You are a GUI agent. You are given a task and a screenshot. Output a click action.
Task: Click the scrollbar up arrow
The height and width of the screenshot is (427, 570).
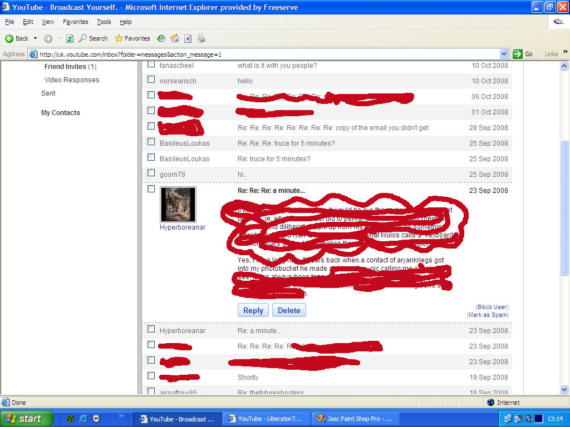(564, 66)
